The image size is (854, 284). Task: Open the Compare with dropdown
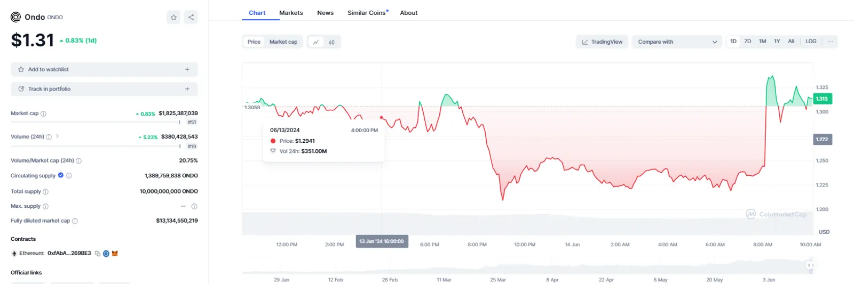(677, 42)
